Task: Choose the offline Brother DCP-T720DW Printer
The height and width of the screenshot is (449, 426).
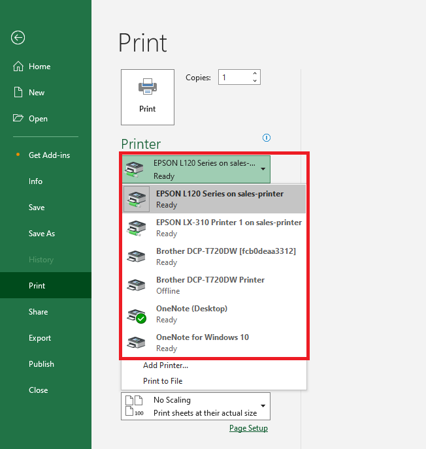Action: tap(214, 285)
